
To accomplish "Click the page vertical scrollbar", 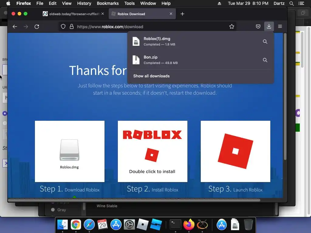I will (285, 96).
